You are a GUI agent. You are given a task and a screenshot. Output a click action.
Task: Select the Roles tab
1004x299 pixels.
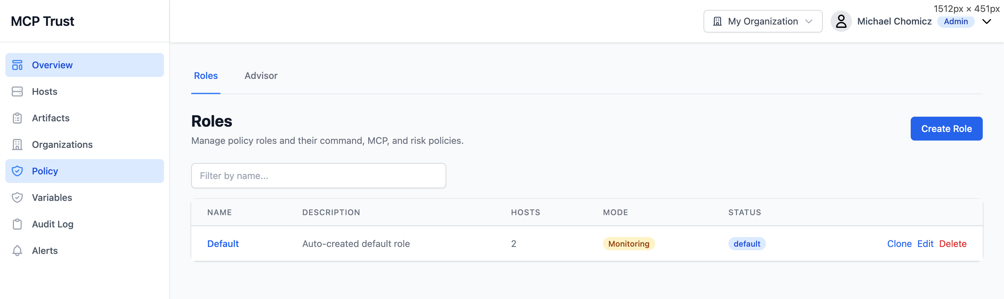pyautogui.click(x=206, y=76)
